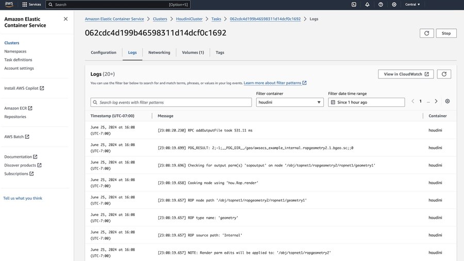The height and width of the screenshot is (261, 464).
Task: Click calendar icon in date range filter
Action: click(x=333, y=102)
